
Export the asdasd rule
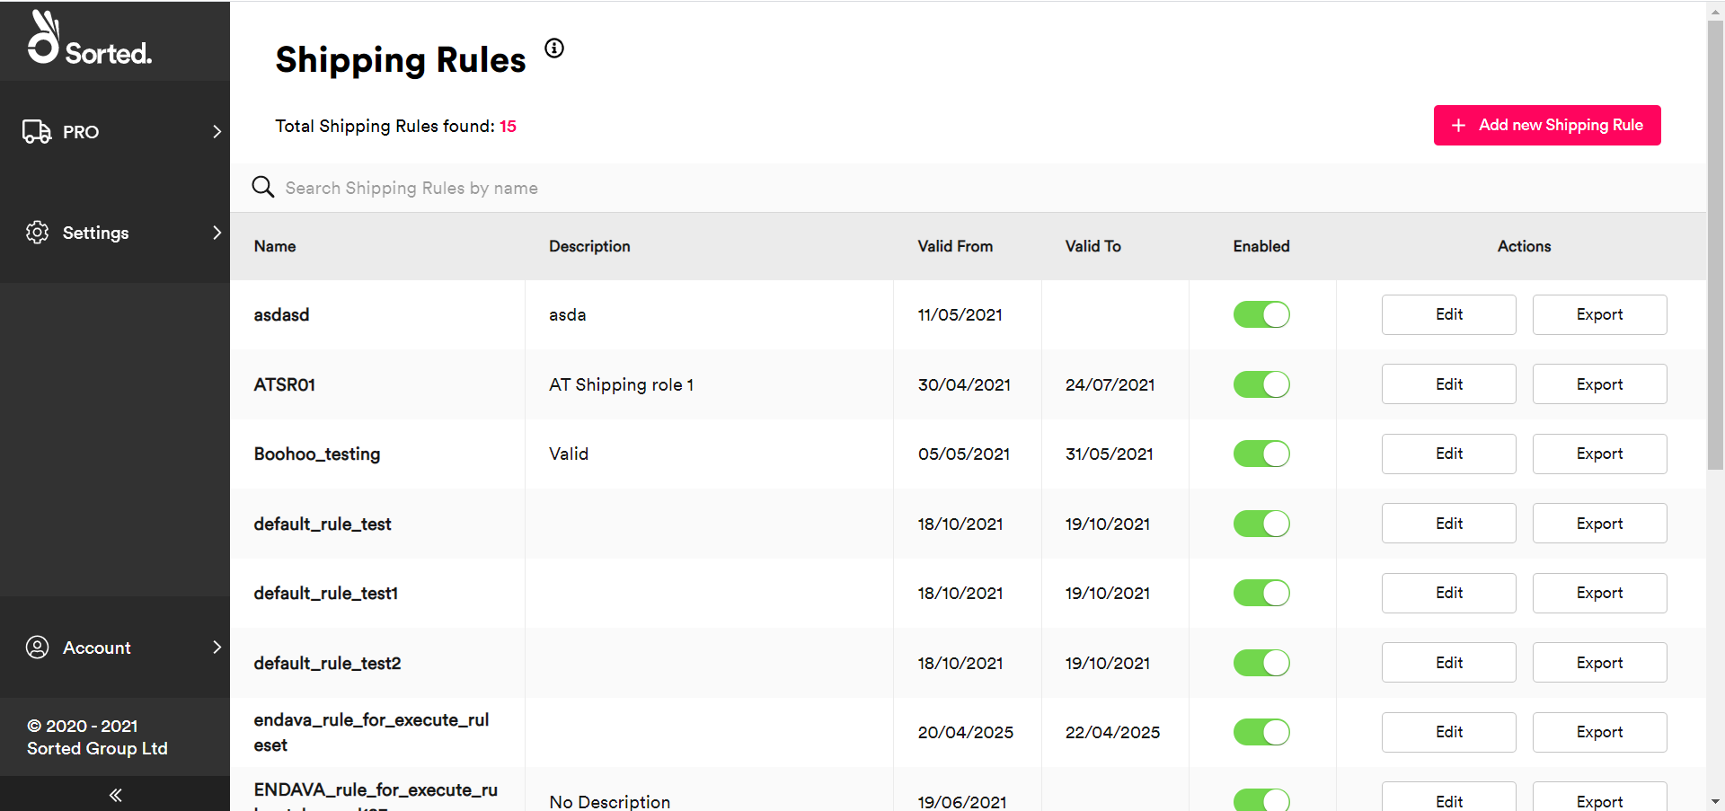pyautogui.click(x=1600, y=314)
